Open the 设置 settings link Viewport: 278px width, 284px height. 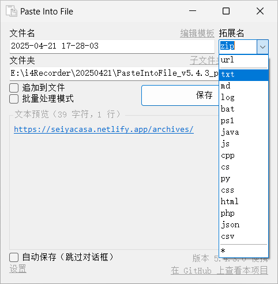(18, 268)
